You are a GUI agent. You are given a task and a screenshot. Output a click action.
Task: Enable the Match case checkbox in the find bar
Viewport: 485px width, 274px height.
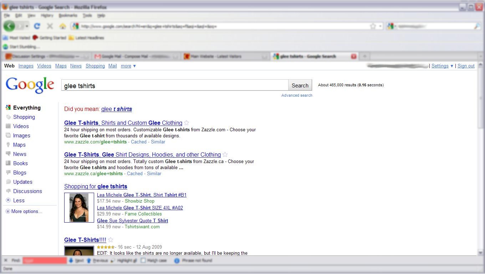(x=143, y=260)
